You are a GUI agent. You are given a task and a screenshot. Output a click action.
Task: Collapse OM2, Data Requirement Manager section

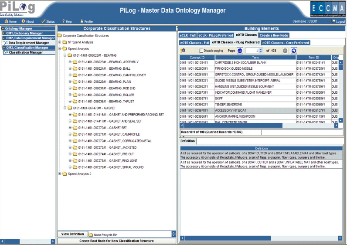(x=4, y=38)
